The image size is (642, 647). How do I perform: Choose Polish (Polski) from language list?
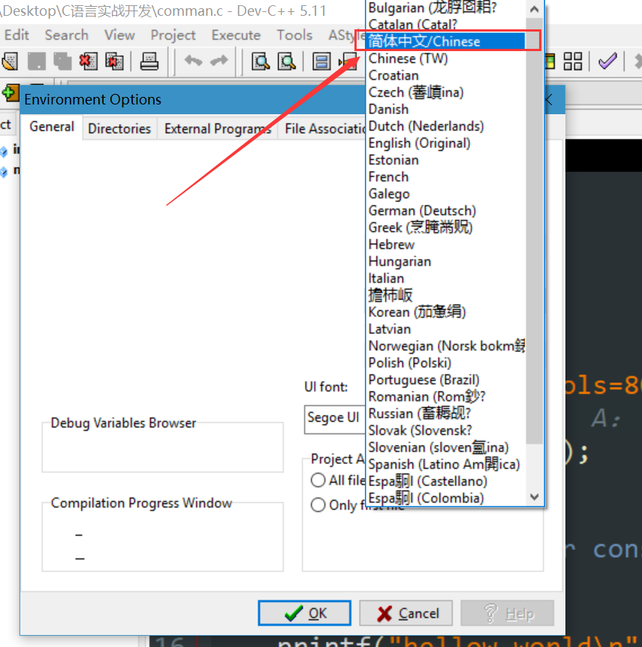(446, 363)
